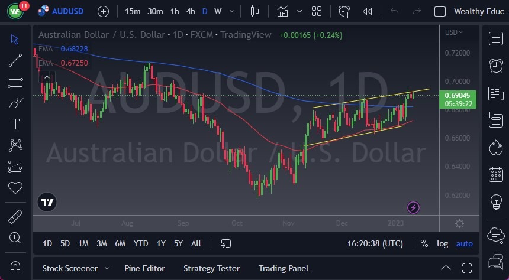The height and width of the screenshot is (280, 509).
Task: Set date range to 5D
Action: click(65, 243)
